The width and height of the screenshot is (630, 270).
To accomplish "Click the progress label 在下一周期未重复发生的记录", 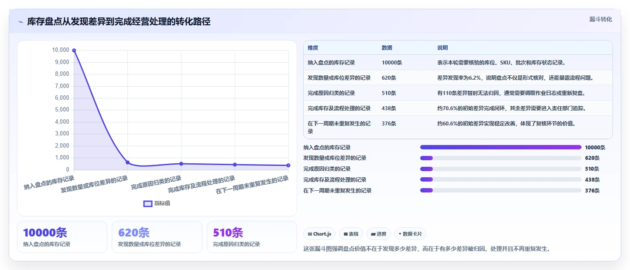I will tap(337, 190).
